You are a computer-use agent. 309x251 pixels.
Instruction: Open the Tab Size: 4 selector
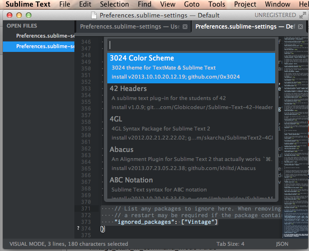(x=230, y=244)
